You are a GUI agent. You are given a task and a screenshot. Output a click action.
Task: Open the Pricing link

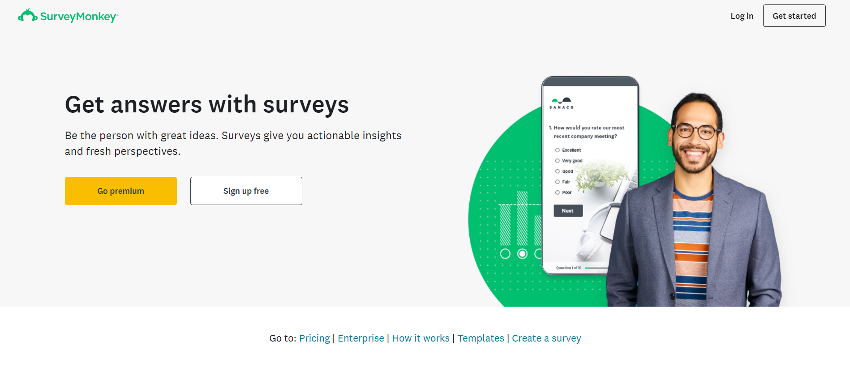click(314, 338)
